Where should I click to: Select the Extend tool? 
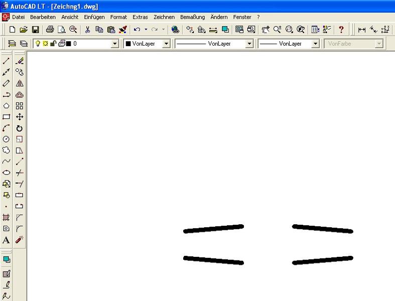tap(20, 184)
